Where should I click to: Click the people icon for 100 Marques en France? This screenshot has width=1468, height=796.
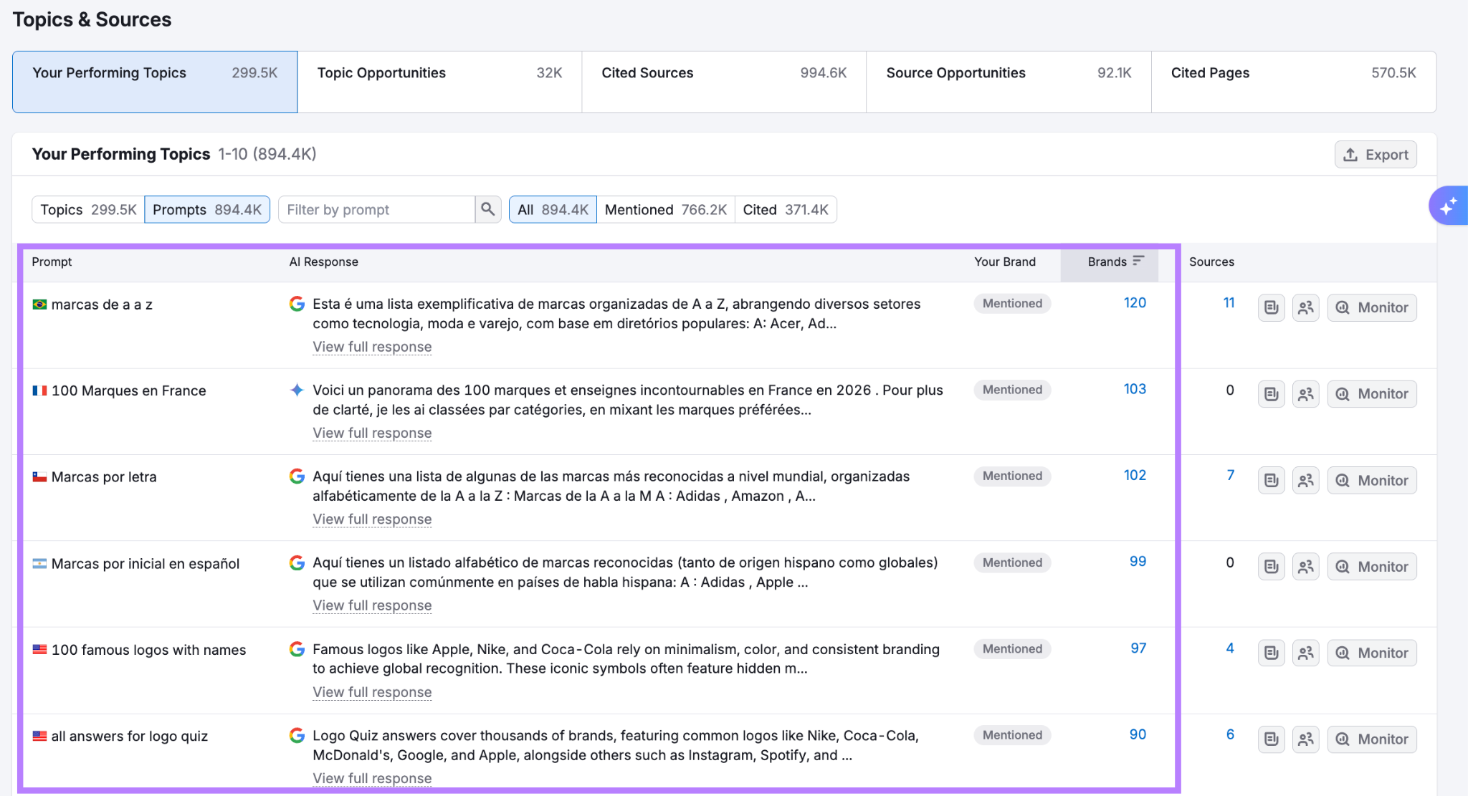click(x=1306, y=394)
